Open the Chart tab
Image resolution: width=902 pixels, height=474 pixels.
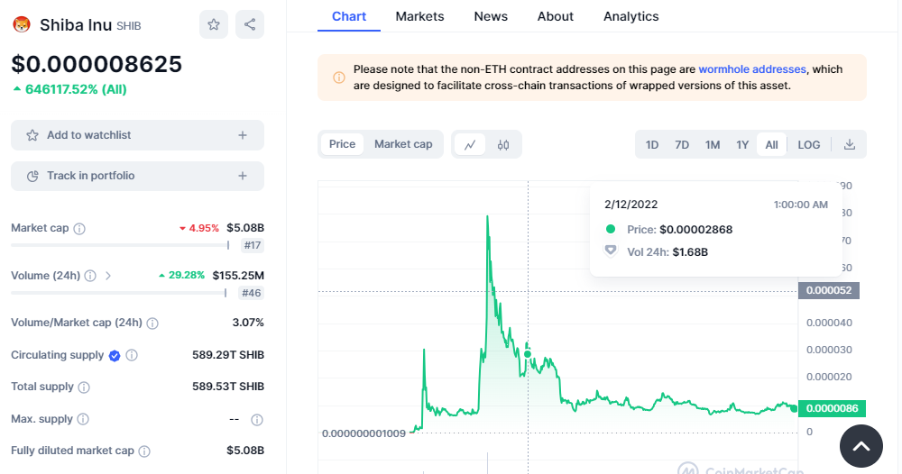[348, 16]
